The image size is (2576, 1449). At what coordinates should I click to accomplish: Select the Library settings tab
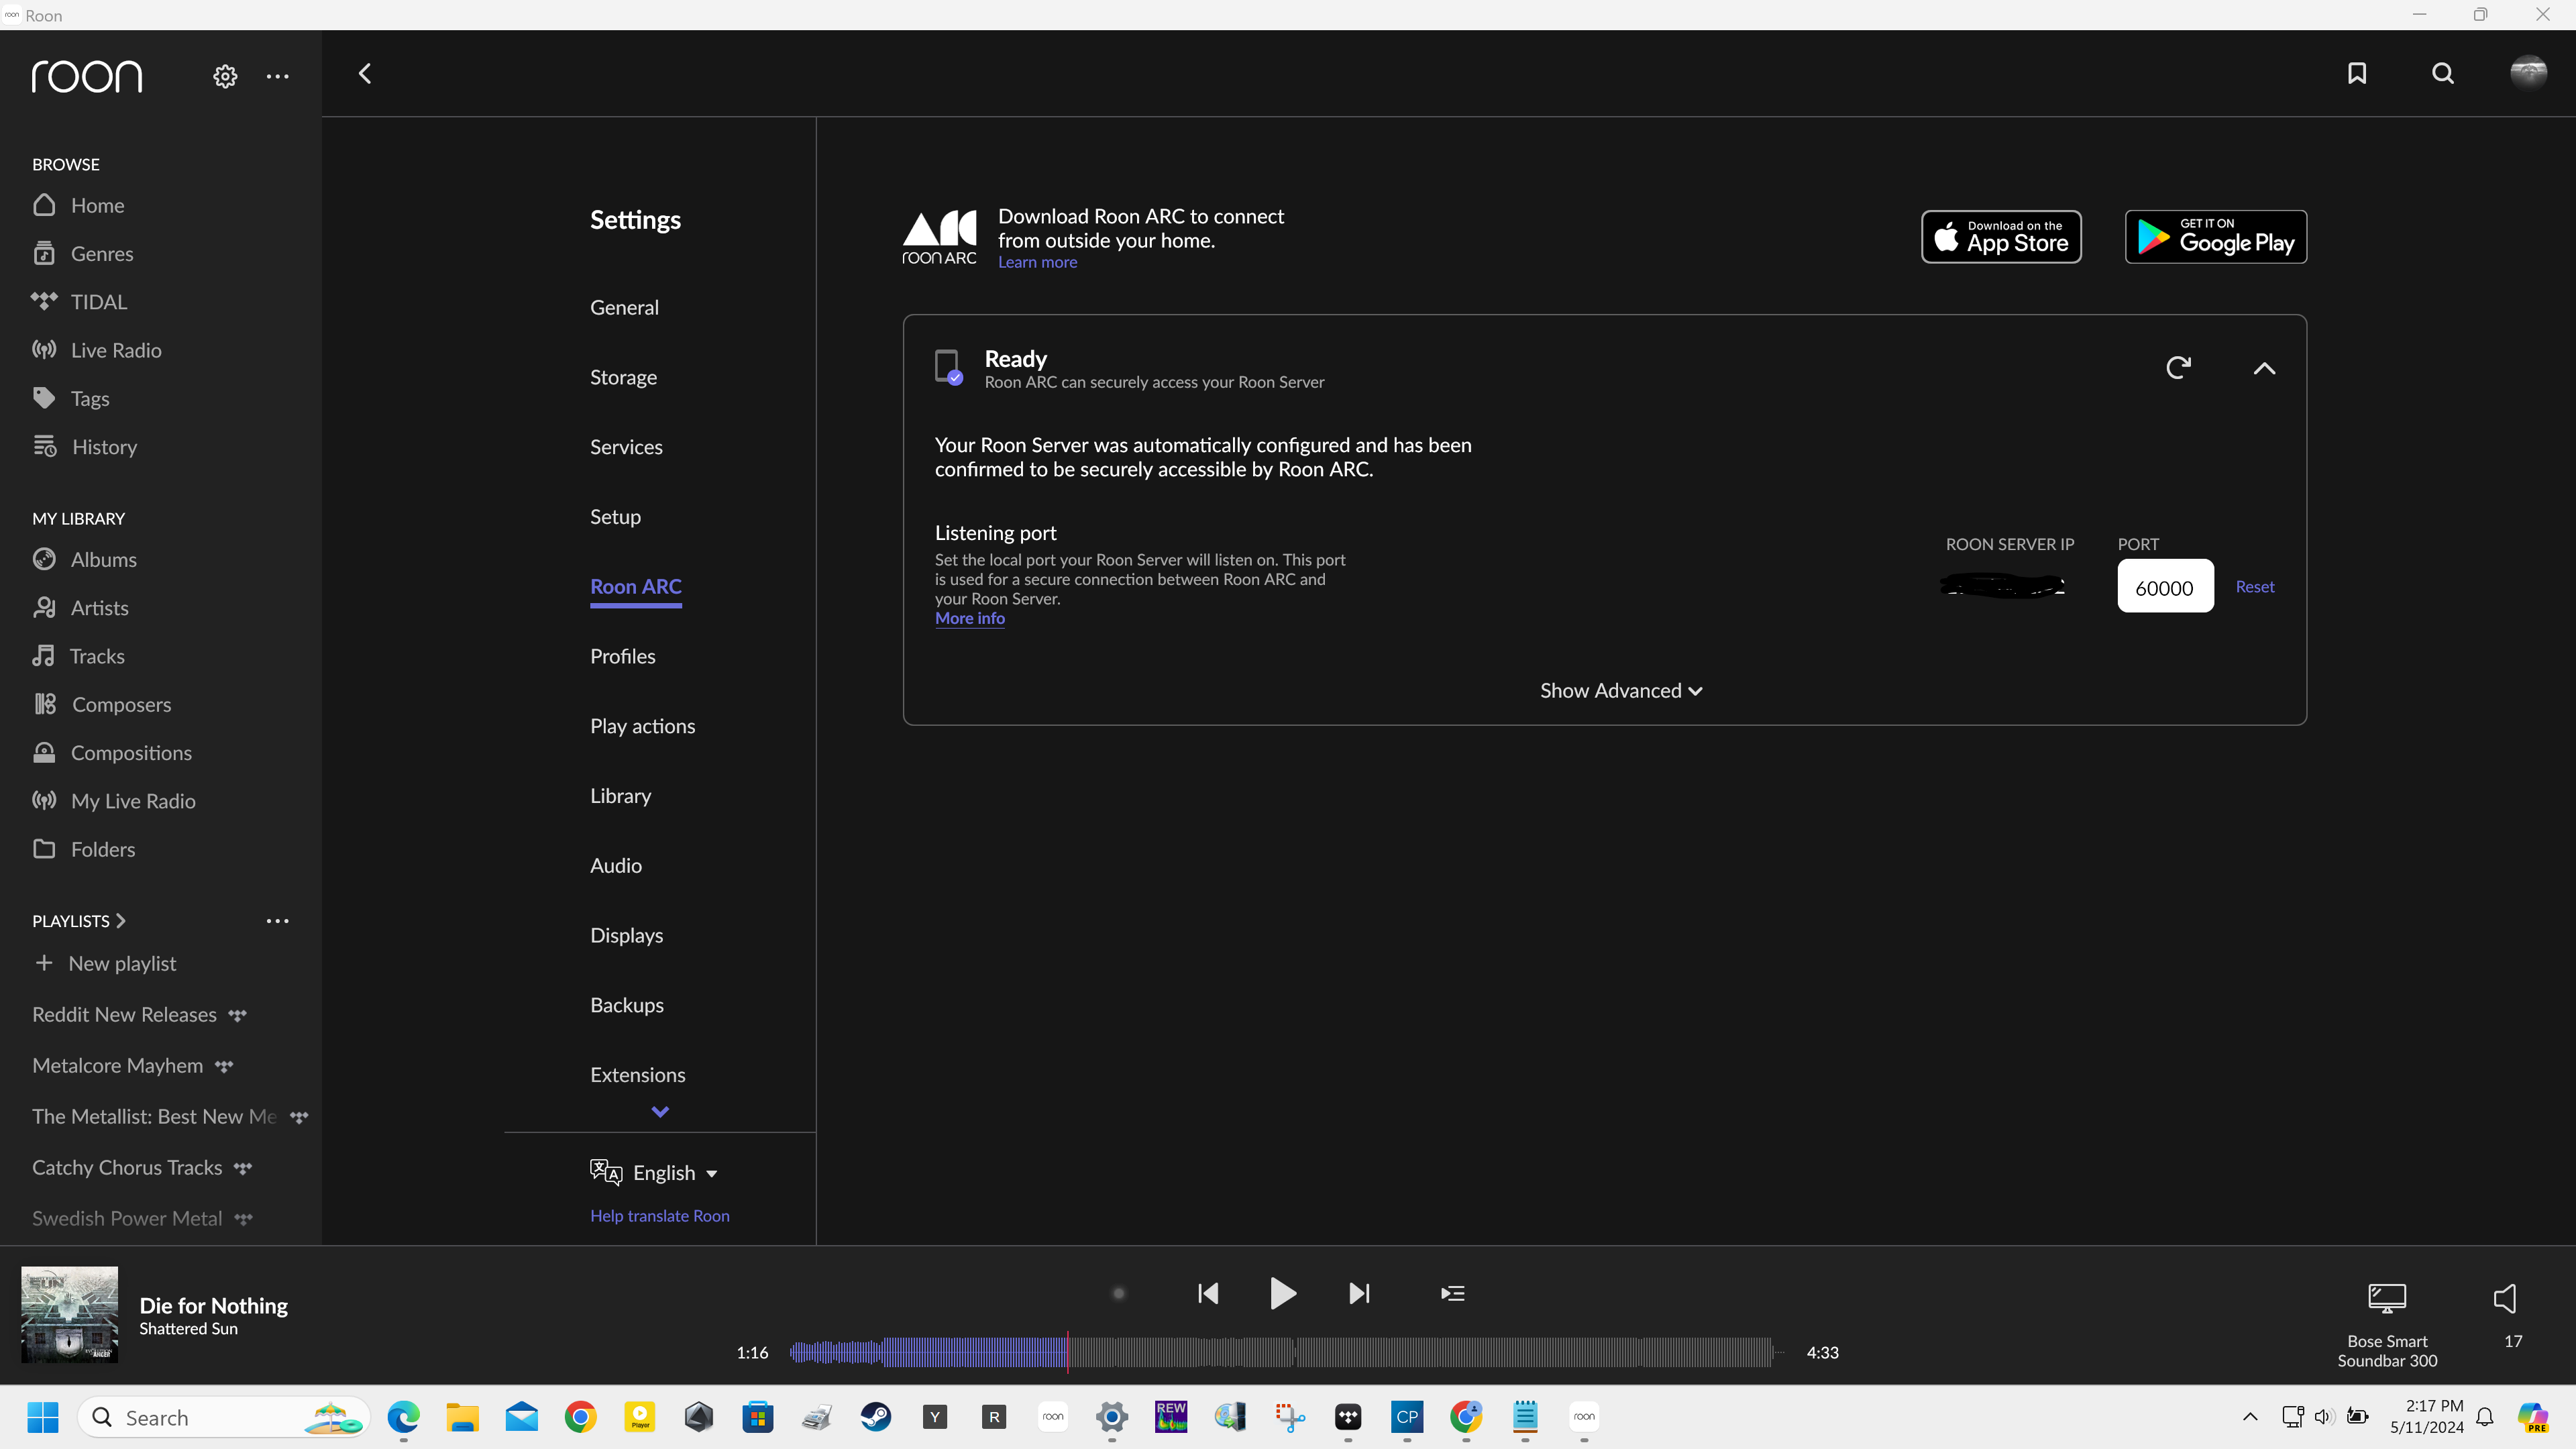[x=620, y=796]
